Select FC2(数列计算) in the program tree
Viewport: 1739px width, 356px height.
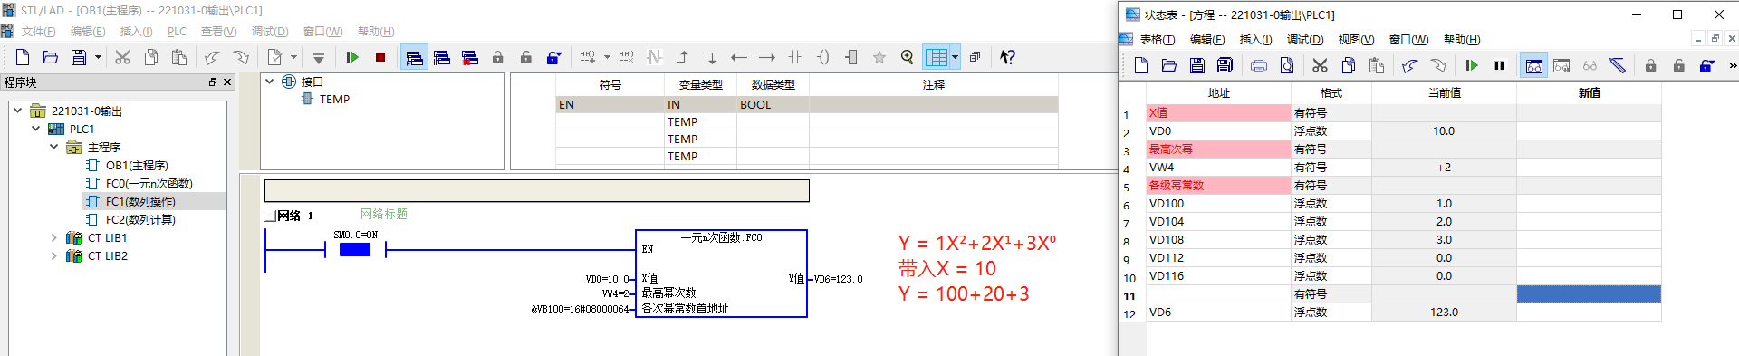pyautogui.click(x=140, y=219)
